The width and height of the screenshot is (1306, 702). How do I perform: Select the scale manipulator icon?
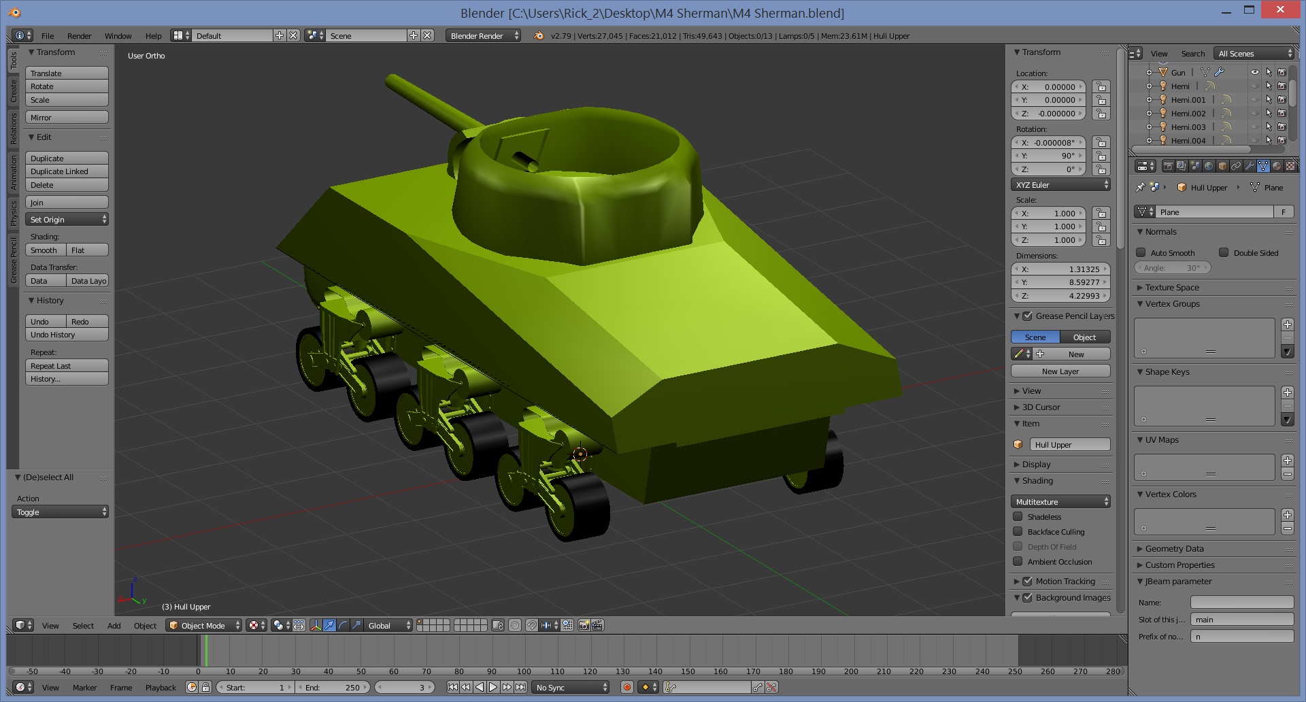356,625
